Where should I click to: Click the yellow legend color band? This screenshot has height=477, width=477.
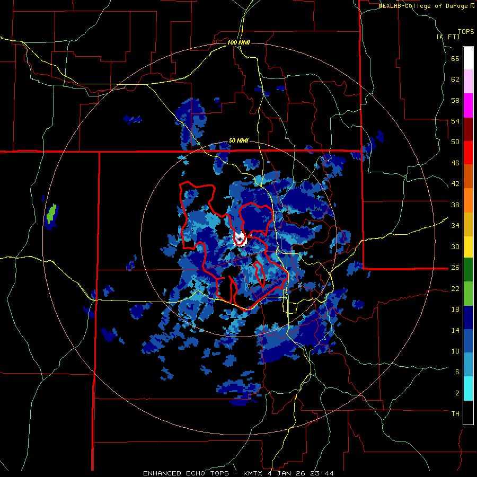[x=468, y=247]
